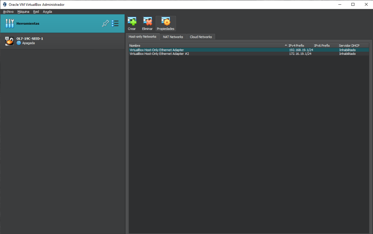373x234 pixels.
Task: Open the Red menu
Action: point(36,12)
